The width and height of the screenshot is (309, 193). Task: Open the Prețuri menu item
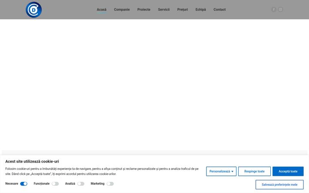point(182,9)
